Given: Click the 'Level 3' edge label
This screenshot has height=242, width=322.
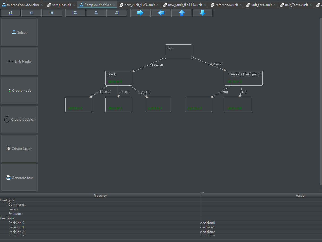Looking at the screenshot, I should click(x=105, y=92).
